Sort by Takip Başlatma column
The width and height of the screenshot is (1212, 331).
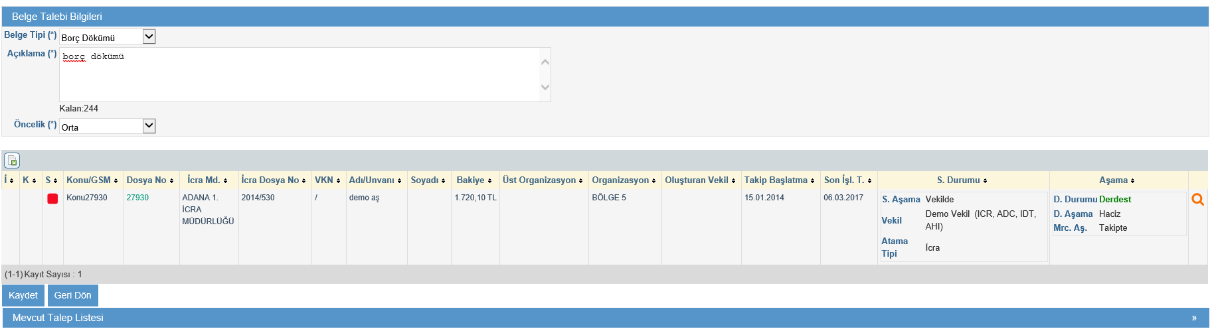click(780, 180)
